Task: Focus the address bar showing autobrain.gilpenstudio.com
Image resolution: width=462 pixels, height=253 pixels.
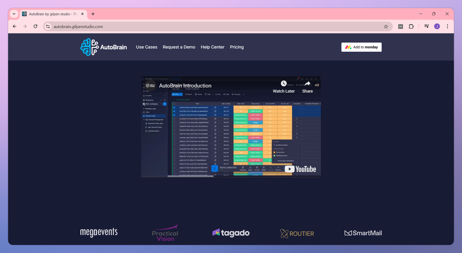Action: (x=218, y=27)
